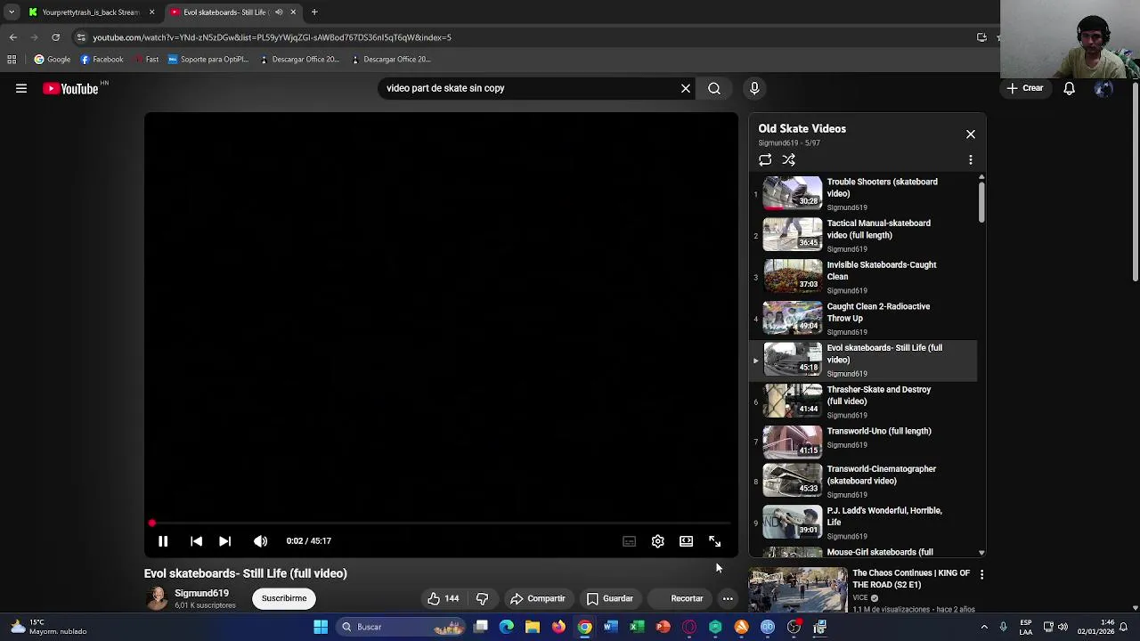Show hidden system tray icons

click(984, 627)
